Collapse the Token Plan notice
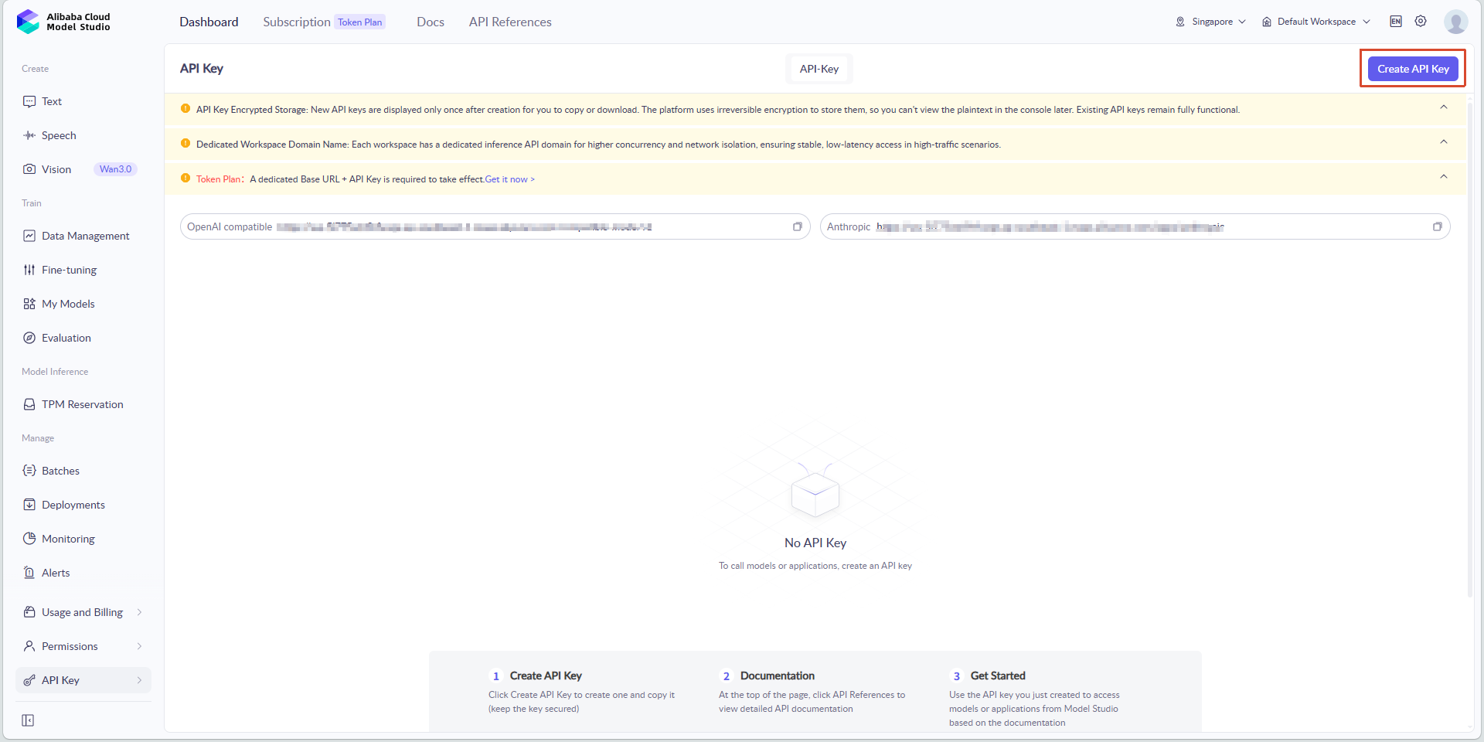 point(1444,177)
